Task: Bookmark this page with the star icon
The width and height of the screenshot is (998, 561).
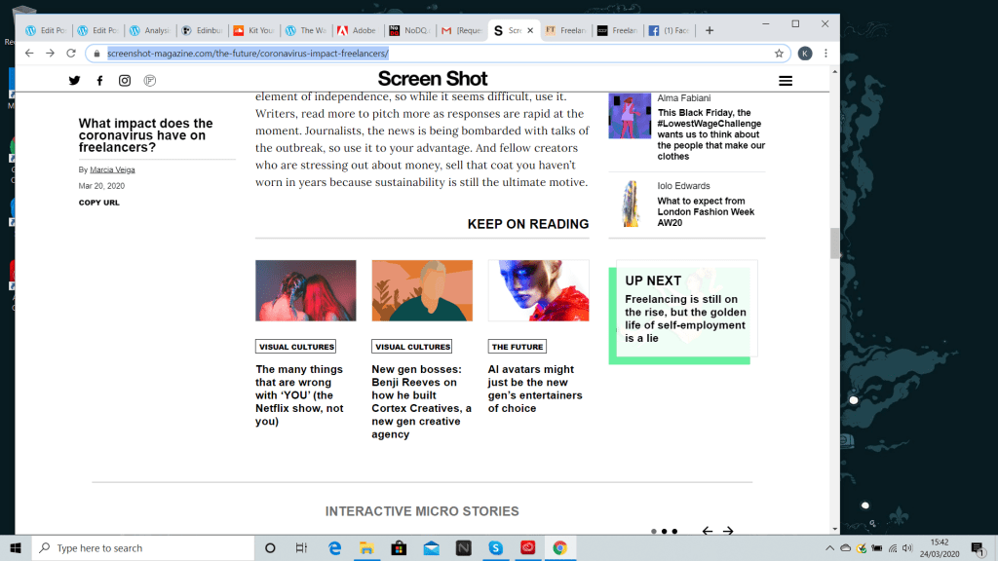Action: click(779, 54)
